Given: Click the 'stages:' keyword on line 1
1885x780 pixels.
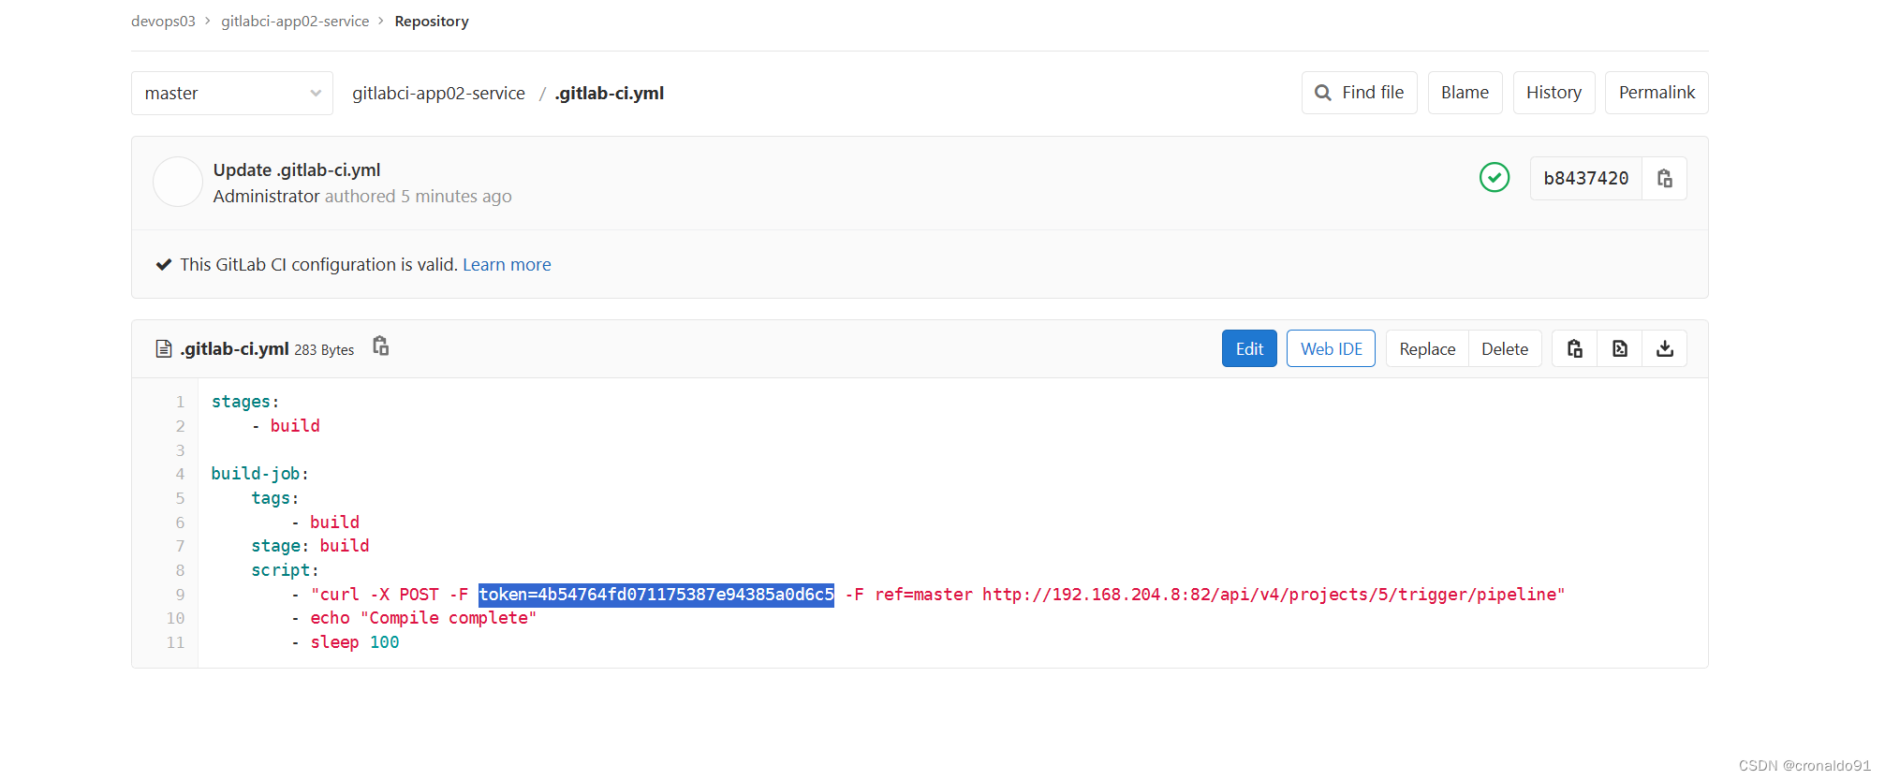Looking at the screenshot, I should (x=245, y=402).
